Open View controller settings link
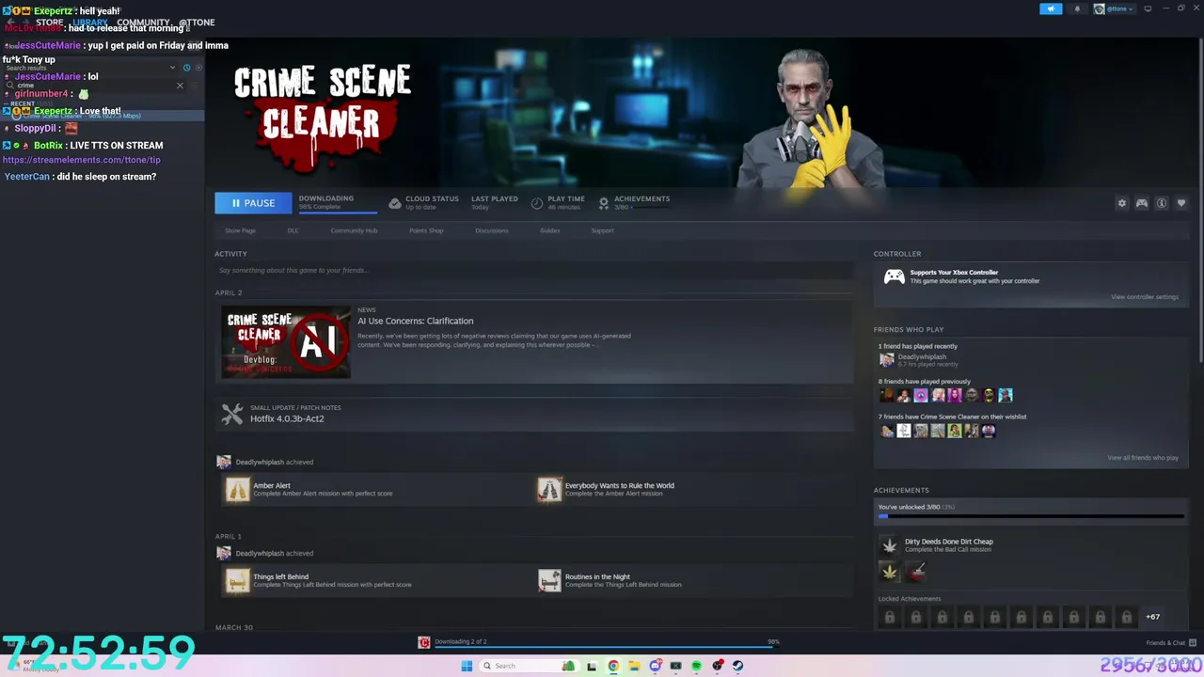 coord(1144,297)
